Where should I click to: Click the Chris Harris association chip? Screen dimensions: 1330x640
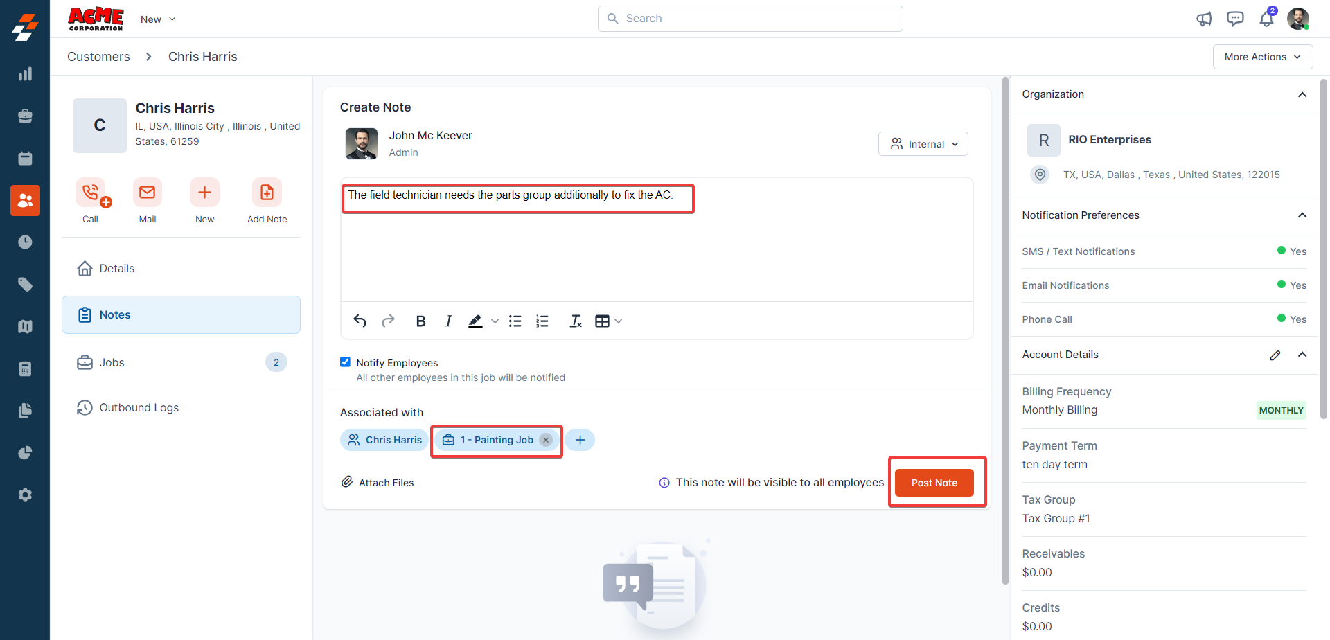(x=384, y=440)
